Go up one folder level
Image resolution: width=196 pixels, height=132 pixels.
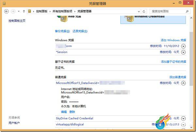tap(24, 11)
